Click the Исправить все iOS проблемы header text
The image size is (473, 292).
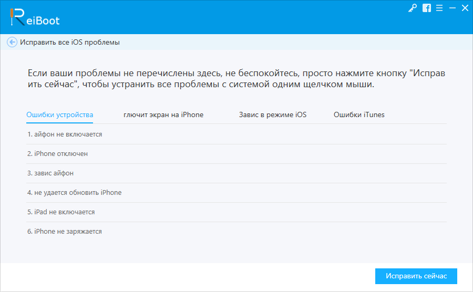(x=70, y=42)
